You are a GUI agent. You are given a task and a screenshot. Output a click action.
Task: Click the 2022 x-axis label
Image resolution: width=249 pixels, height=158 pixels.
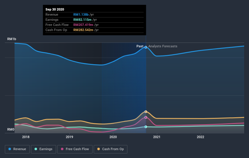pos(200,137)
